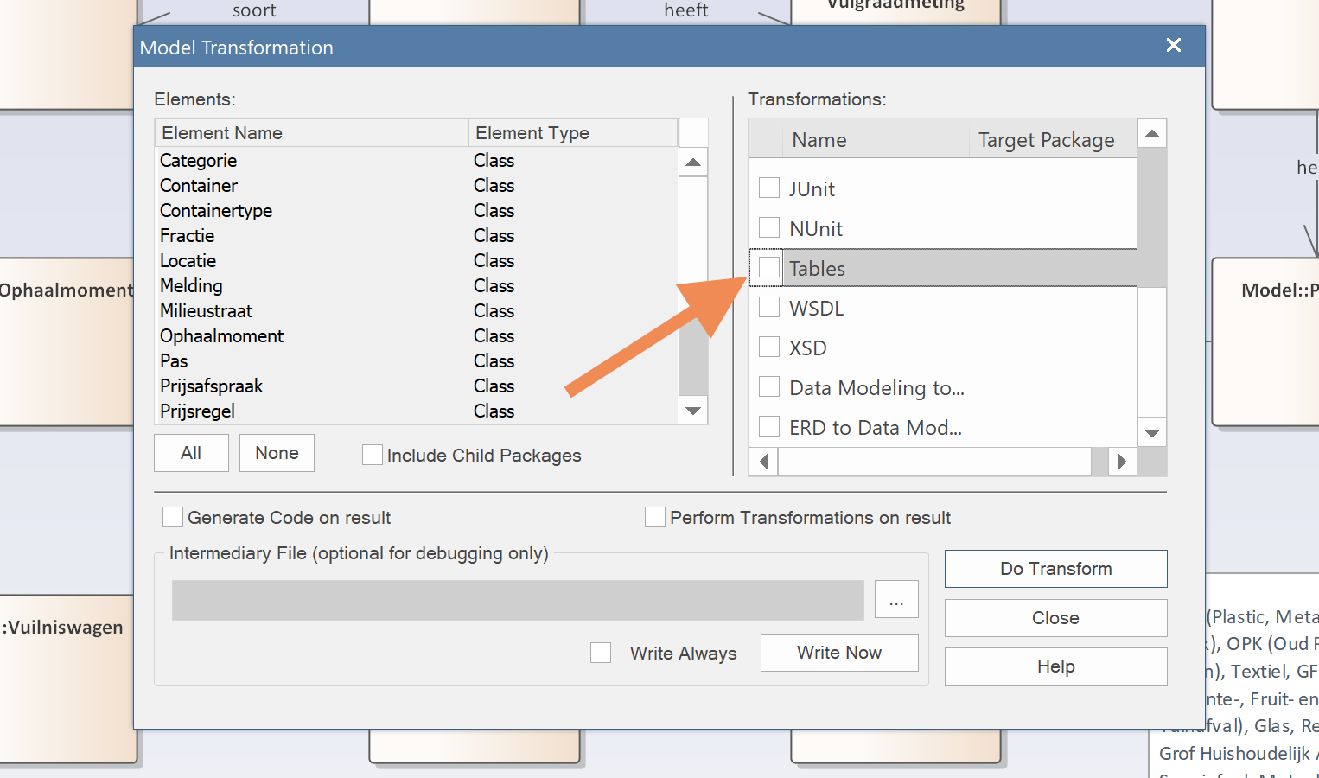The height and width of the screenshot is (778, 1319).
Task: Browse for intermediary file with ellipsis button
Action: 895,599
